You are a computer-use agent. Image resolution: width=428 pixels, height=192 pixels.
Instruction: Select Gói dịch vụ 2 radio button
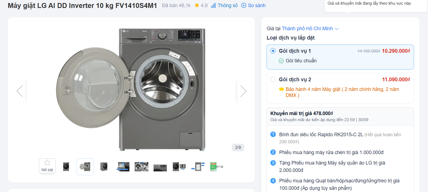[x=273, y=79]
